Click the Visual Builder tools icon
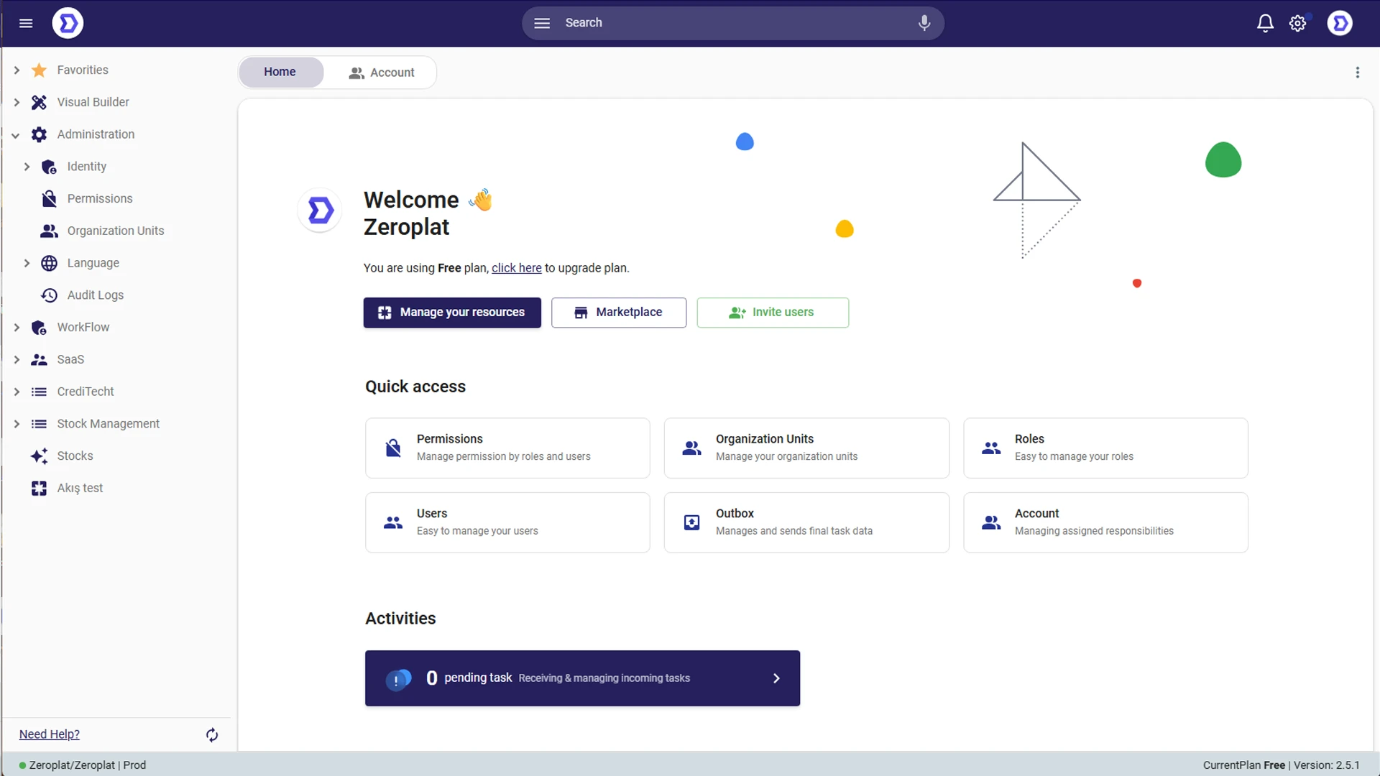1380x776 pixels. [39, 102]
